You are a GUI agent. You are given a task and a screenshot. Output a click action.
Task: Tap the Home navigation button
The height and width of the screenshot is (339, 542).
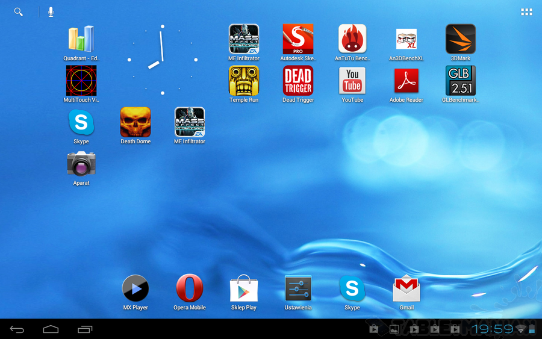coord(51,329)
